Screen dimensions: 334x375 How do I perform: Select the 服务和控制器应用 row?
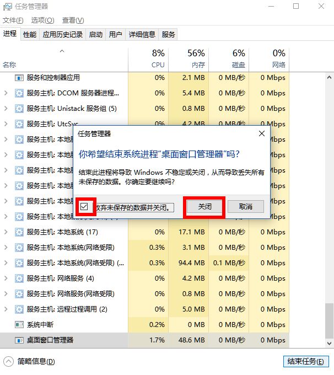pyautogui.click(x=144, y=78)
